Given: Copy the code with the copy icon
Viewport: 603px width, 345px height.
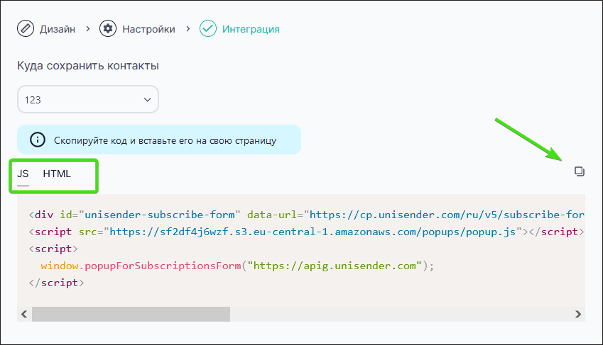Looking at the screenshot, I should pyautogui.click(x=579, y=171).
